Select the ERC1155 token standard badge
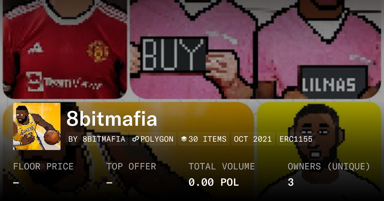This screenshot has width=384, height=201. [296, 139]
